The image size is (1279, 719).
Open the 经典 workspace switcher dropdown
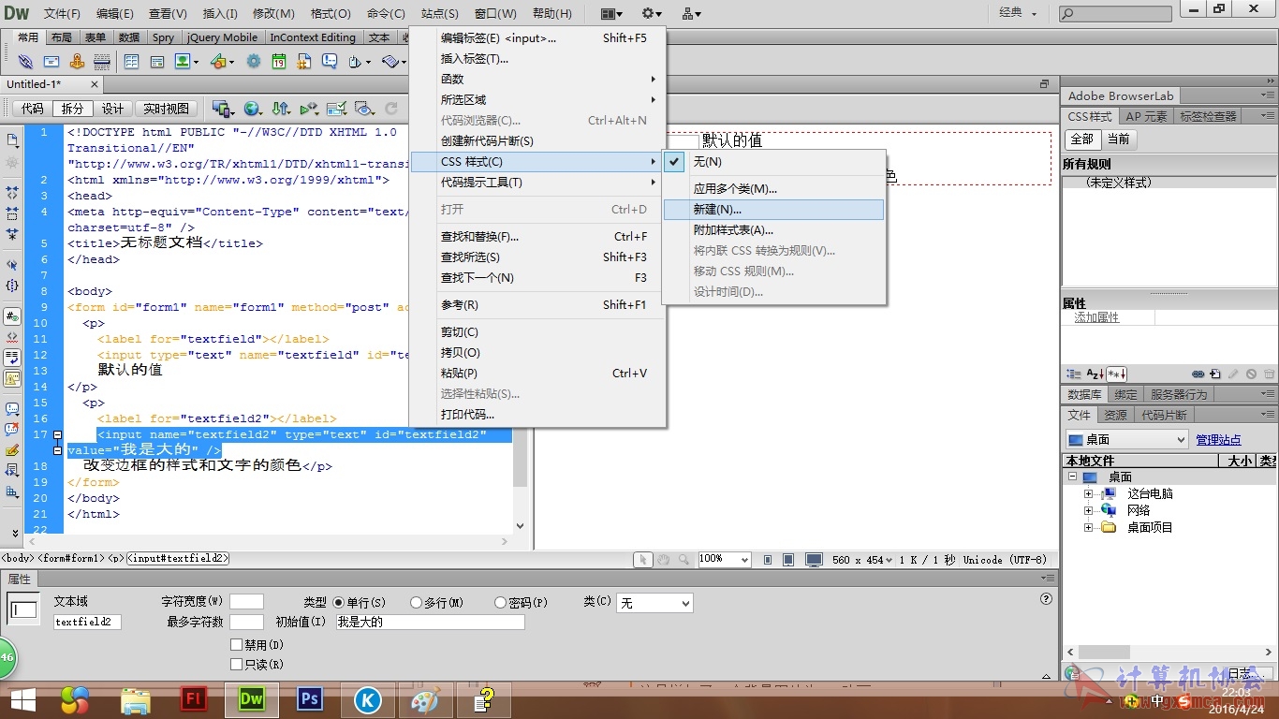[1018, 13]
